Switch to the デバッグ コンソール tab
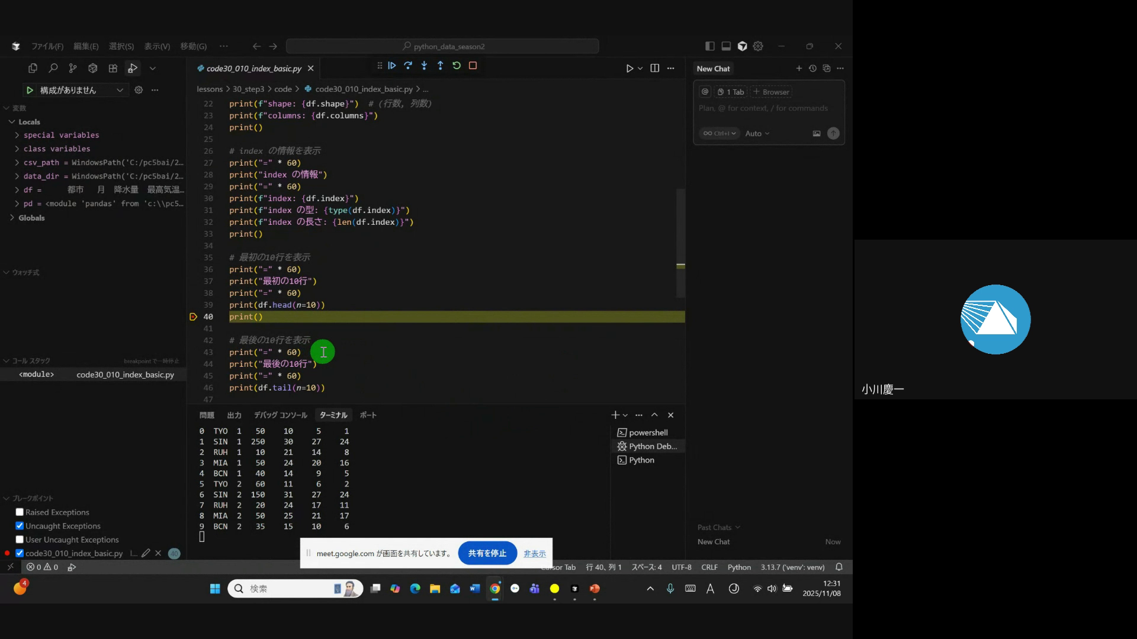 280,415
